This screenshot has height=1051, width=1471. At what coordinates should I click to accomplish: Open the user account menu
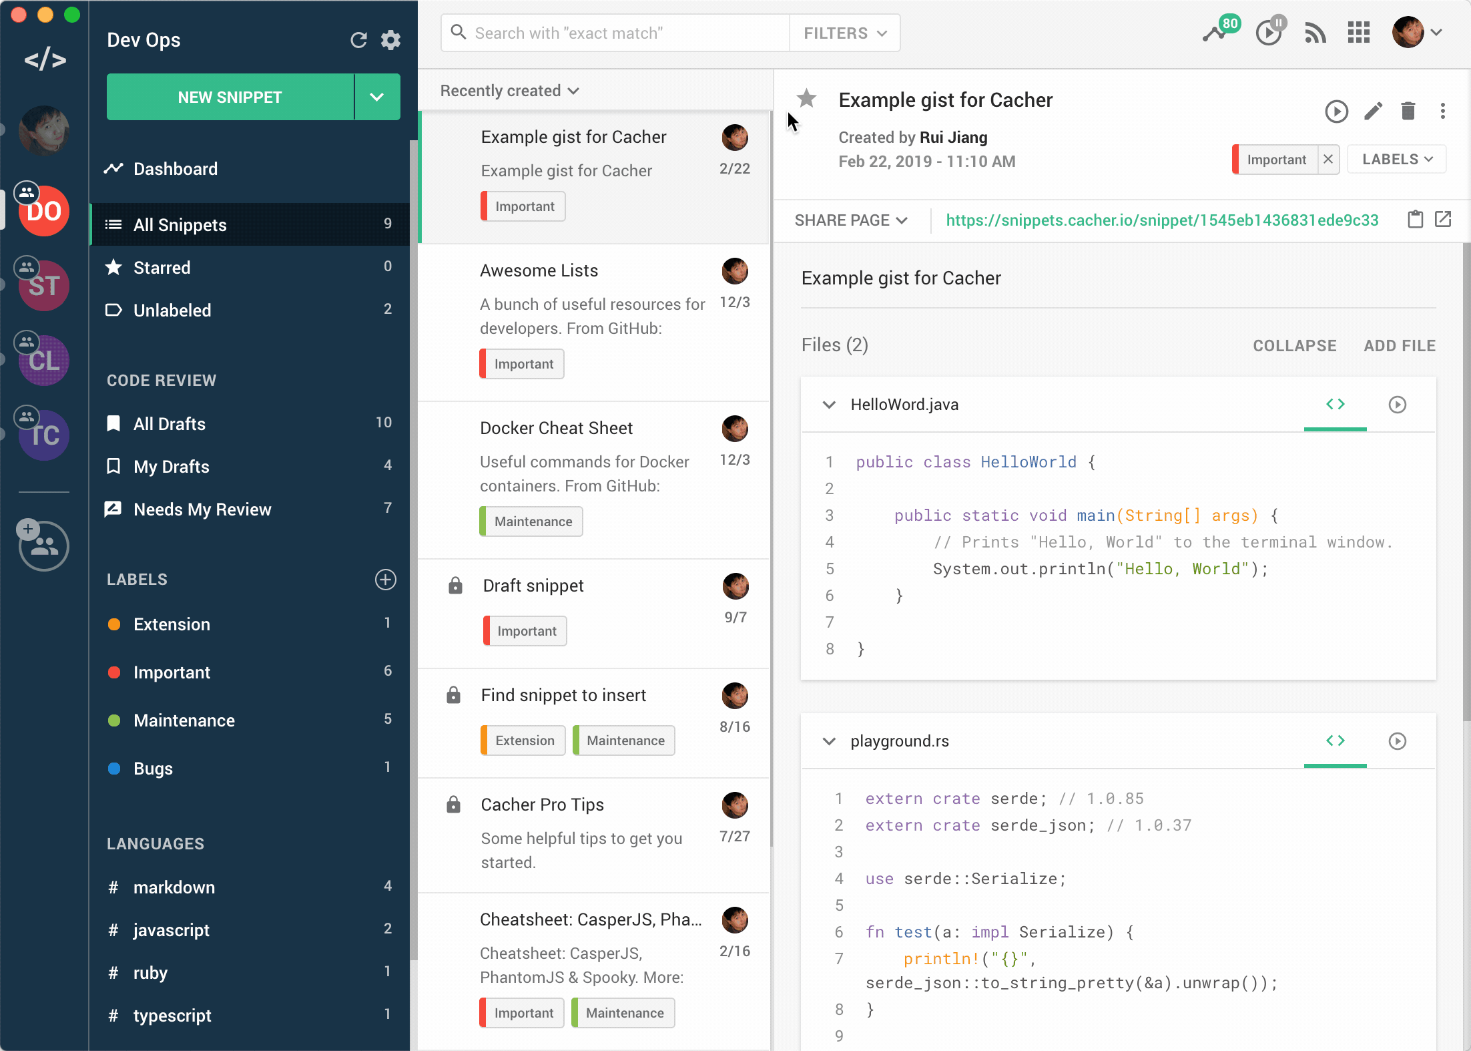click(x=1418, y=32)
